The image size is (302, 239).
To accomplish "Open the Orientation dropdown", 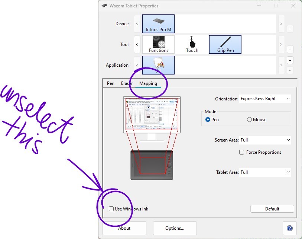I will click(265, 99).
